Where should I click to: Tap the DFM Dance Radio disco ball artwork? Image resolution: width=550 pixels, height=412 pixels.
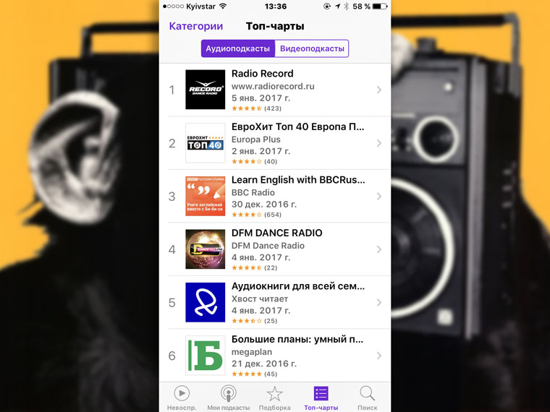point(206,249)
